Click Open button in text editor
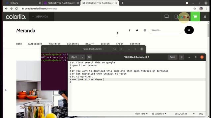This screenshot has width=211, height=118. click(x=74, y=57)
